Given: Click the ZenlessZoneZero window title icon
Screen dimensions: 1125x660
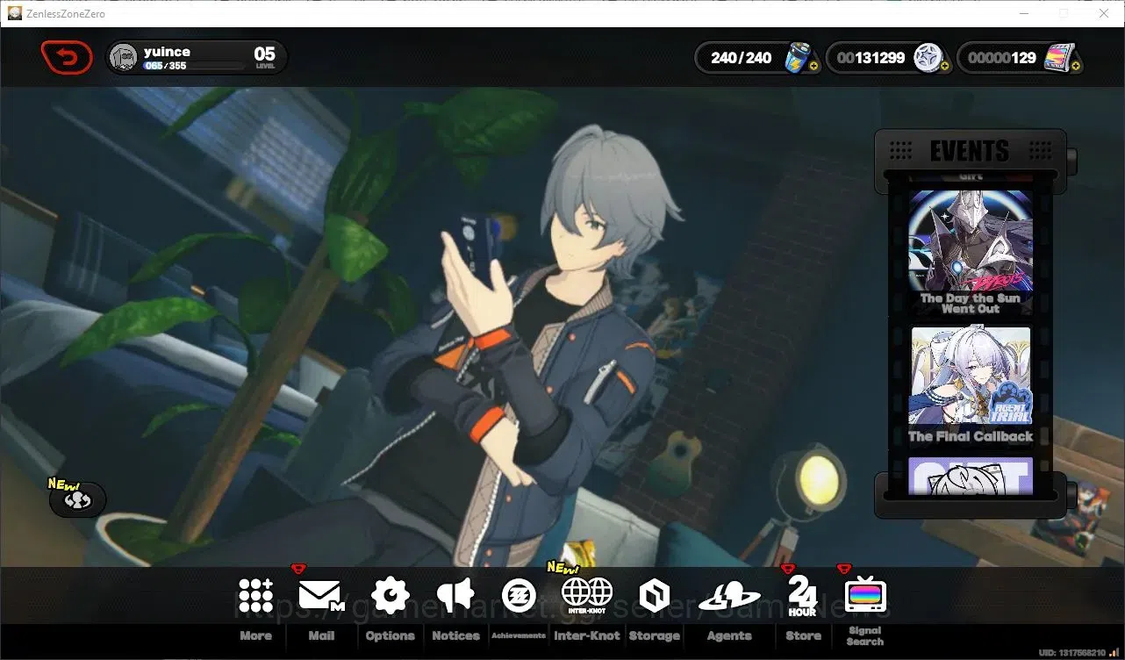Looking at the screenshot, I should pyautogui.click(x=15, y=13).
